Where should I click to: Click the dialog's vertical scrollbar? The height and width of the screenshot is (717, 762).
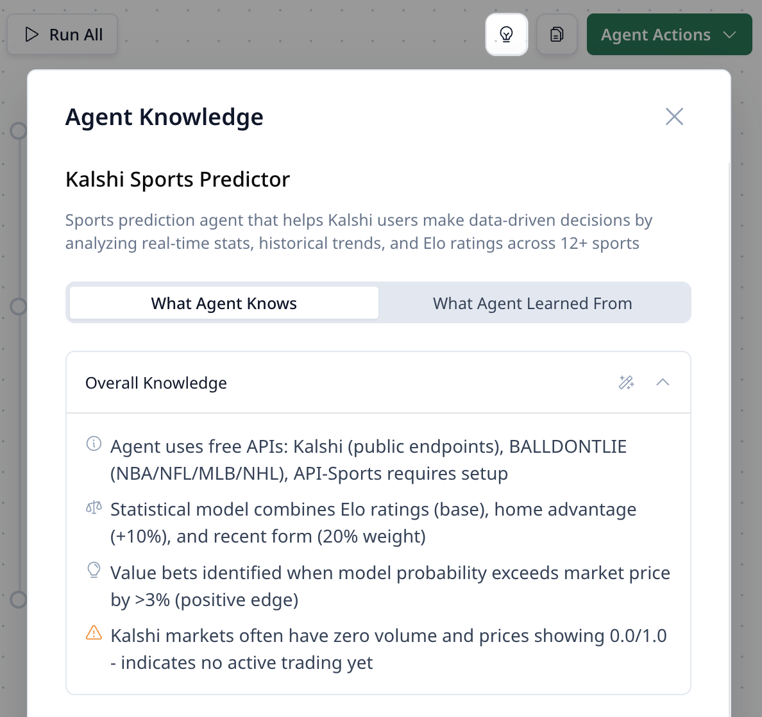pyautogui.click(x=729, y=385)
